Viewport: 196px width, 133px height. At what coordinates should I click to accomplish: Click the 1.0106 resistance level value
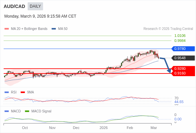click(x=180, y=36)
